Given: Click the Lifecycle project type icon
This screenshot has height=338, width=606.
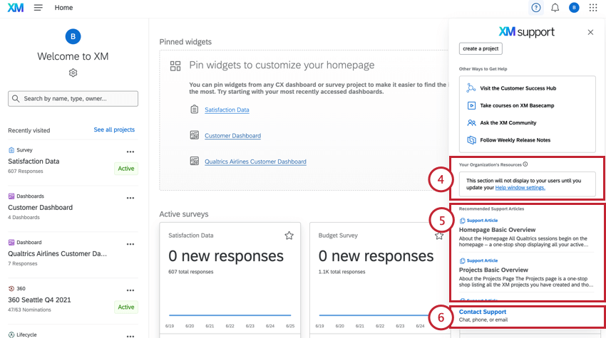Looking at the screenshot, I should tap(11, 334).
